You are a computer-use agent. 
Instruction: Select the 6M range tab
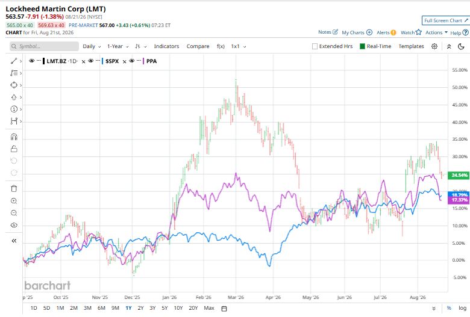point(101,308)
